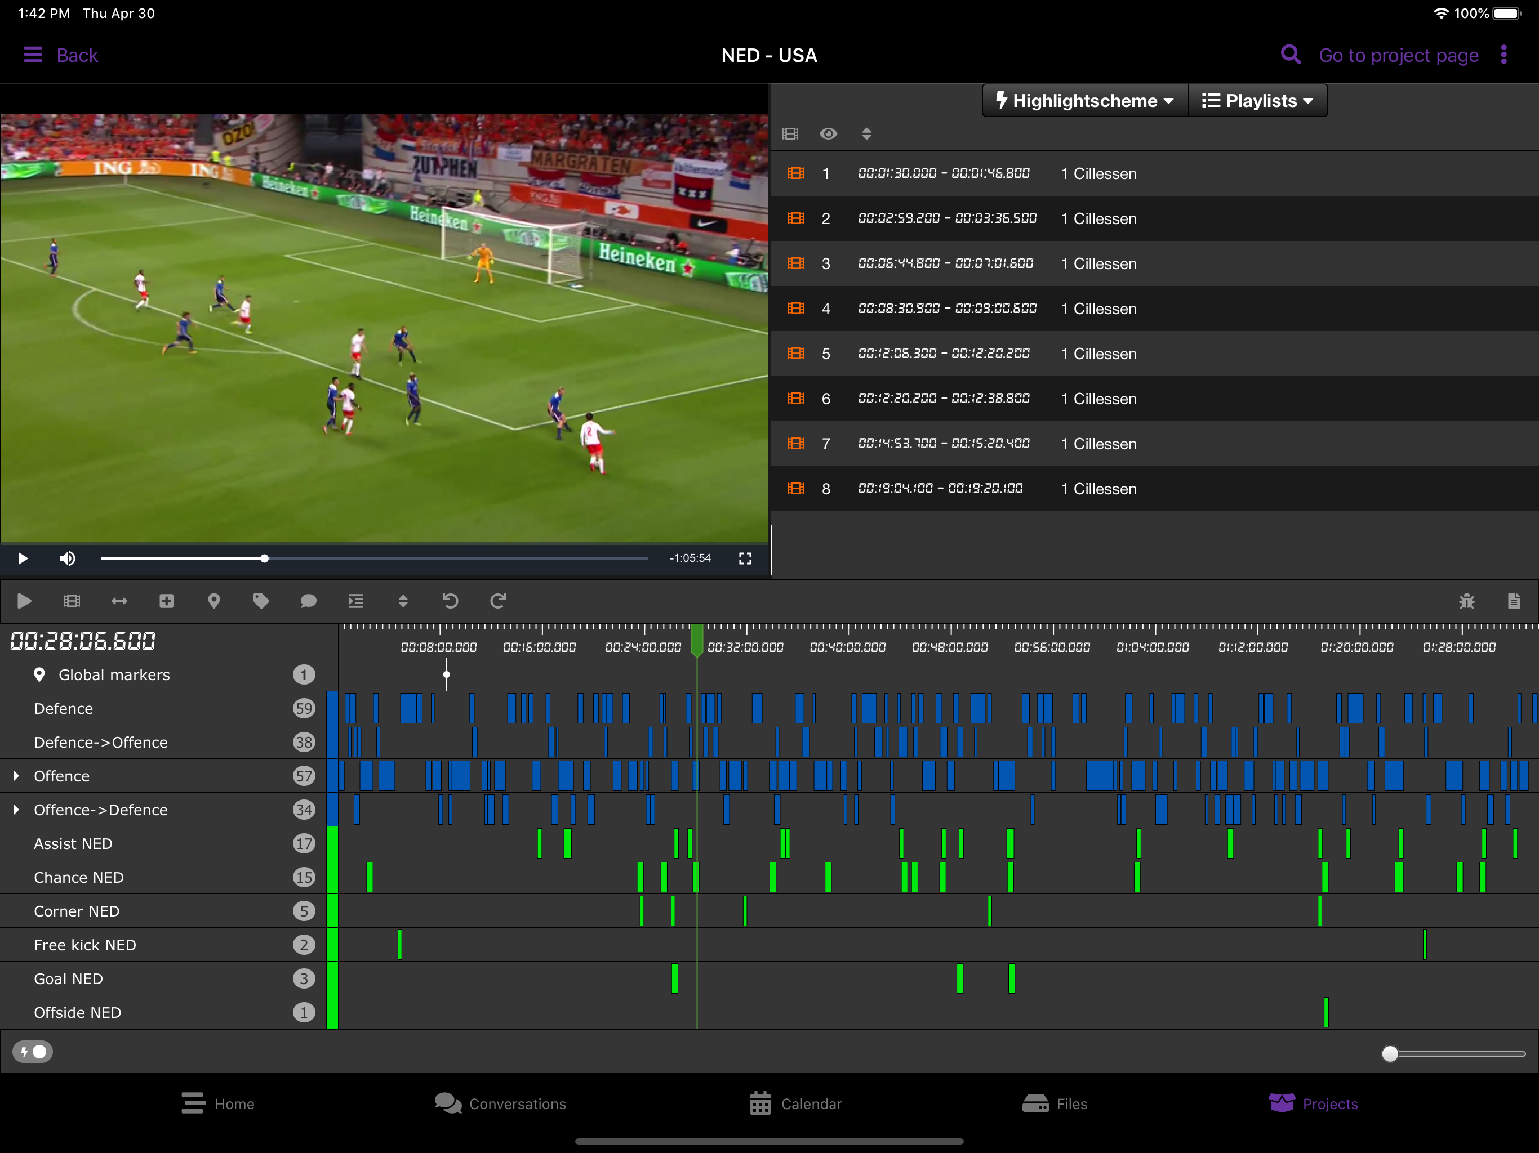Image resolution: width=1539 pixels, height=1153 pixels.
Task: Enter fullscreen video mode
Action: coord(745,558)
